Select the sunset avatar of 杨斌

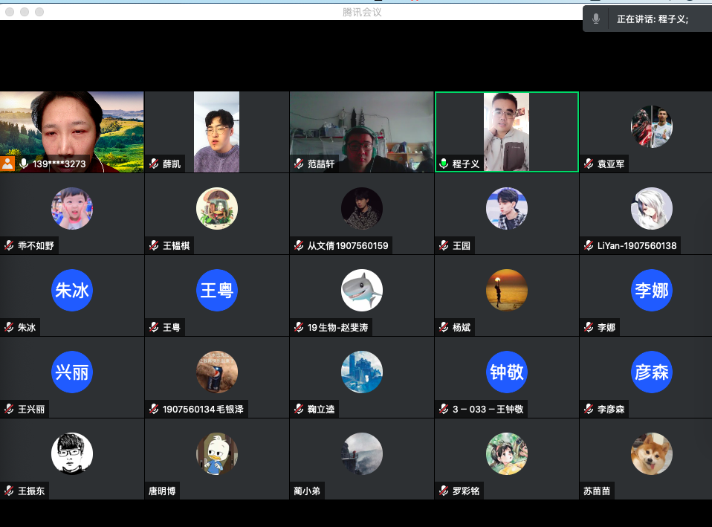click(x=507, y=290)
